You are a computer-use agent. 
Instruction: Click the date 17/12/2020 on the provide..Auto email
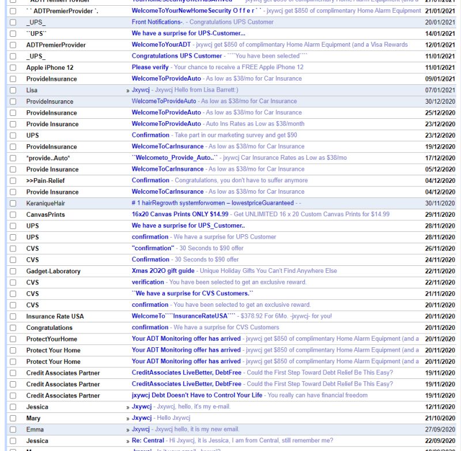click(x=440, y=158)
